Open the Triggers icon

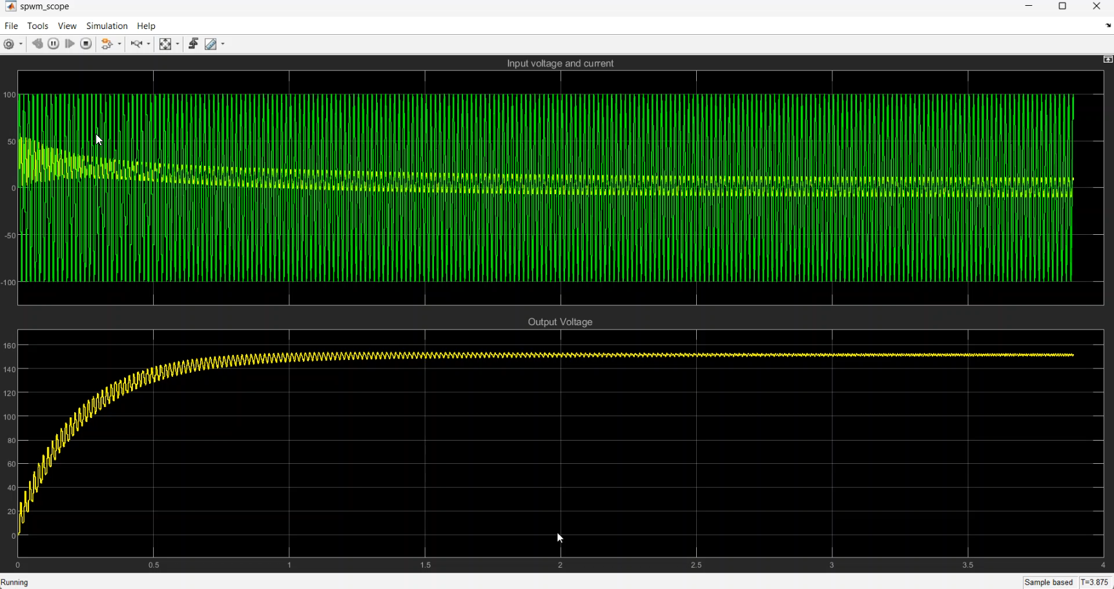coord(193,44)
